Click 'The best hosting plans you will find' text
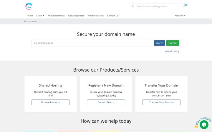Image resolution: width=212 pixels, height=132 pixels. pyautogui.click(x=51, y=94)
